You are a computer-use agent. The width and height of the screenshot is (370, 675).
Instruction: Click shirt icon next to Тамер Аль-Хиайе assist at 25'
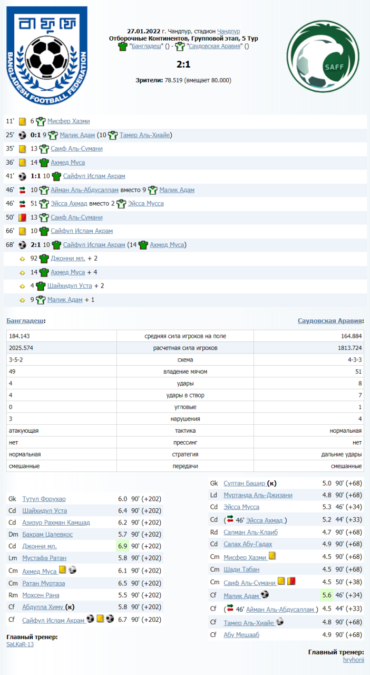pos(113,135)
